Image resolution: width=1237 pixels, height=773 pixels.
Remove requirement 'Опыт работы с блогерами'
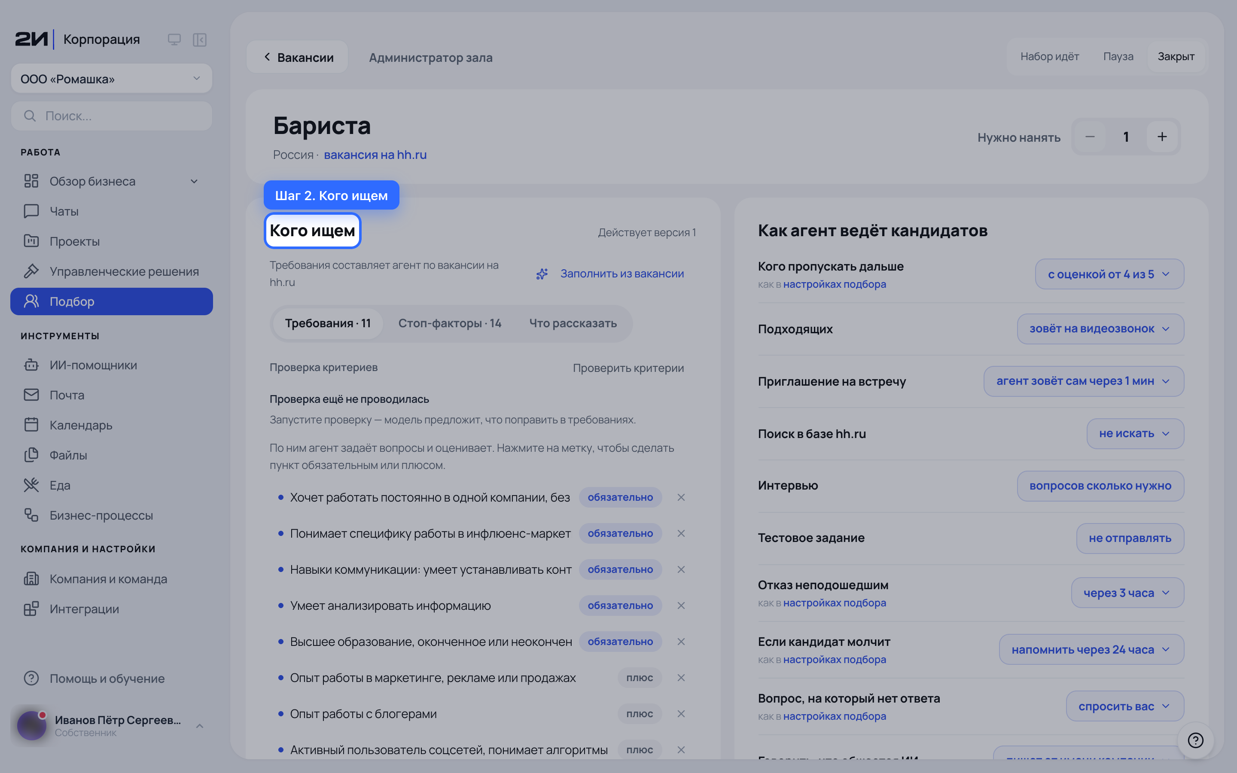[681, 714]
